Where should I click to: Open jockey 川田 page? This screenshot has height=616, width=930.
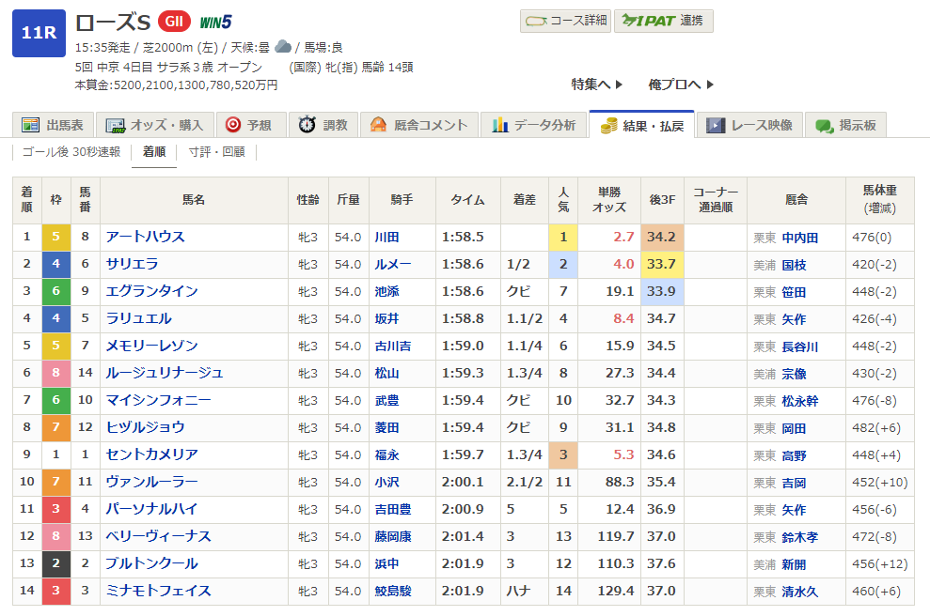click(x=386, y=238)
